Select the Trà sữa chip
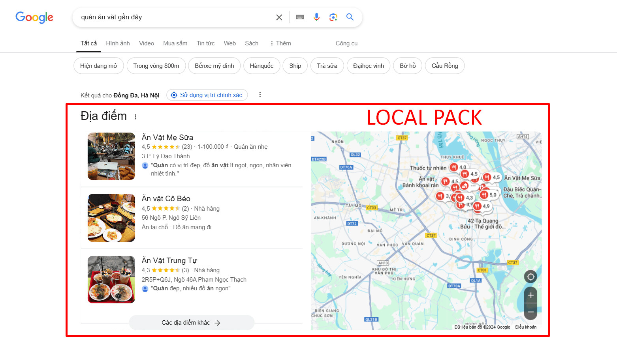 click(327, 66)
